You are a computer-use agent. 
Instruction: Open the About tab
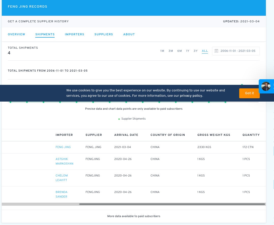(x=129, y=35)
